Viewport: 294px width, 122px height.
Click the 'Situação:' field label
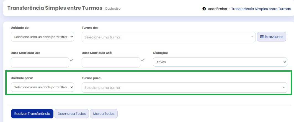160,53
